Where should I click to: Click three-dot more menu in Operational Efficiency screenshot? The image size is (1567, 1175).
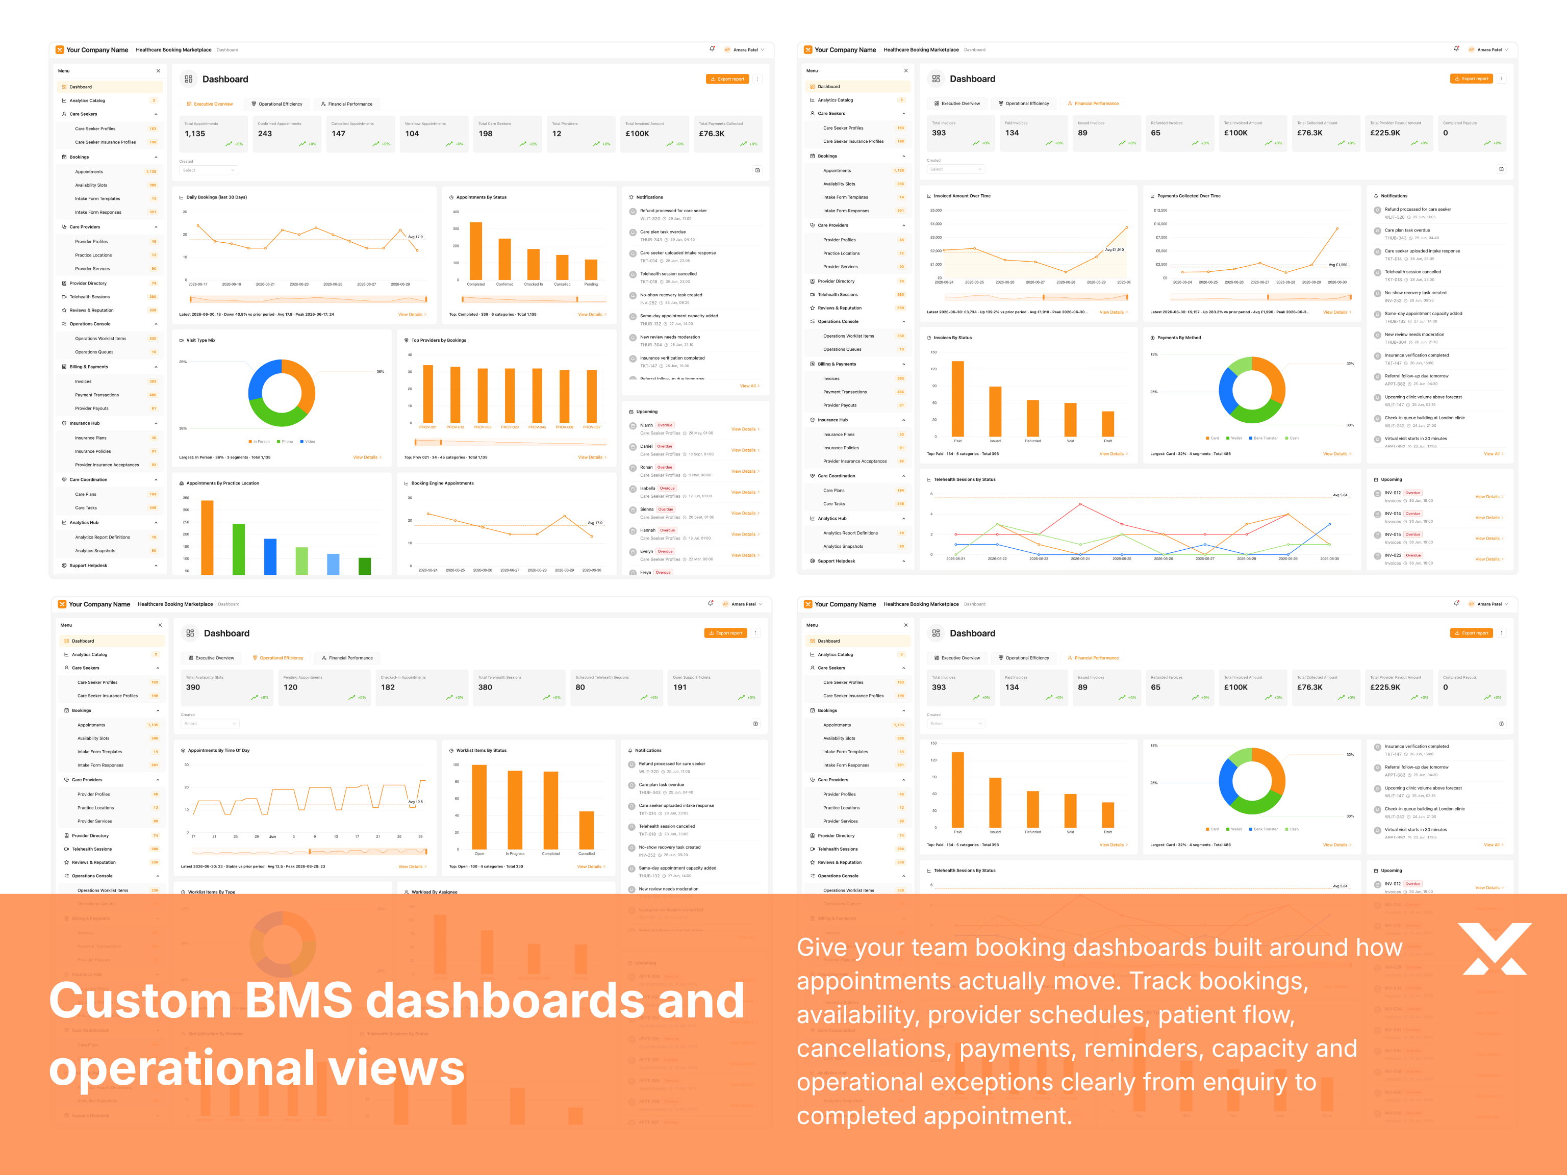pos(755,633)
